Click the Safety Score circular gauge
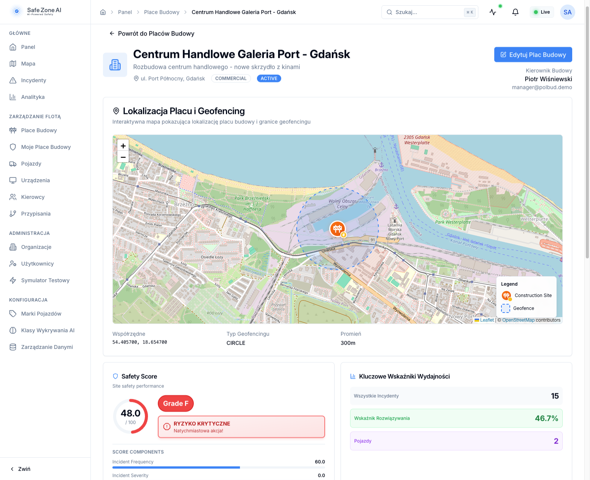 131,416
